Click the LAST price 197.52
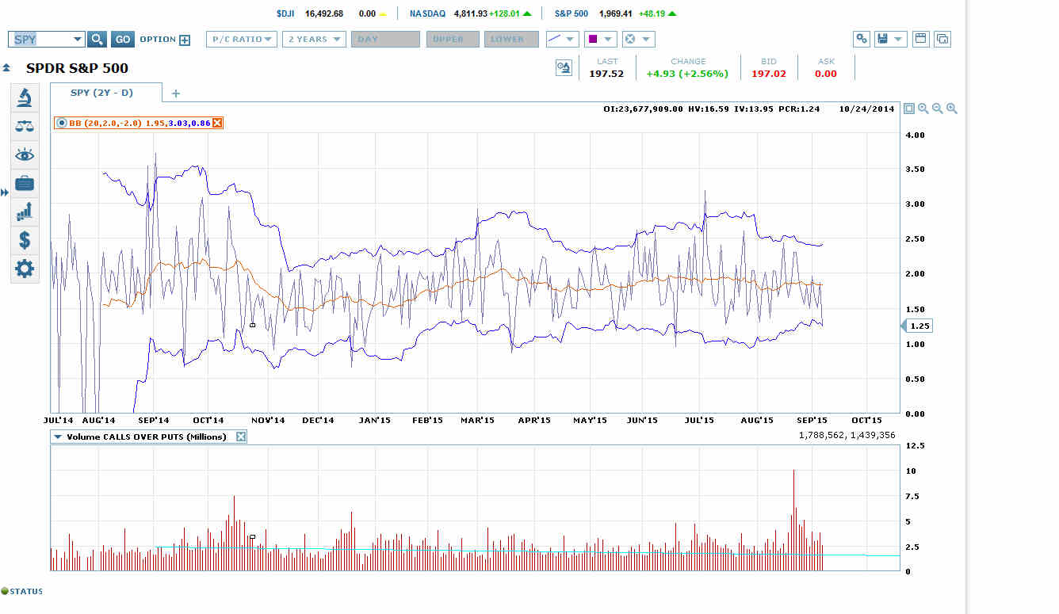 pos(606,74)
